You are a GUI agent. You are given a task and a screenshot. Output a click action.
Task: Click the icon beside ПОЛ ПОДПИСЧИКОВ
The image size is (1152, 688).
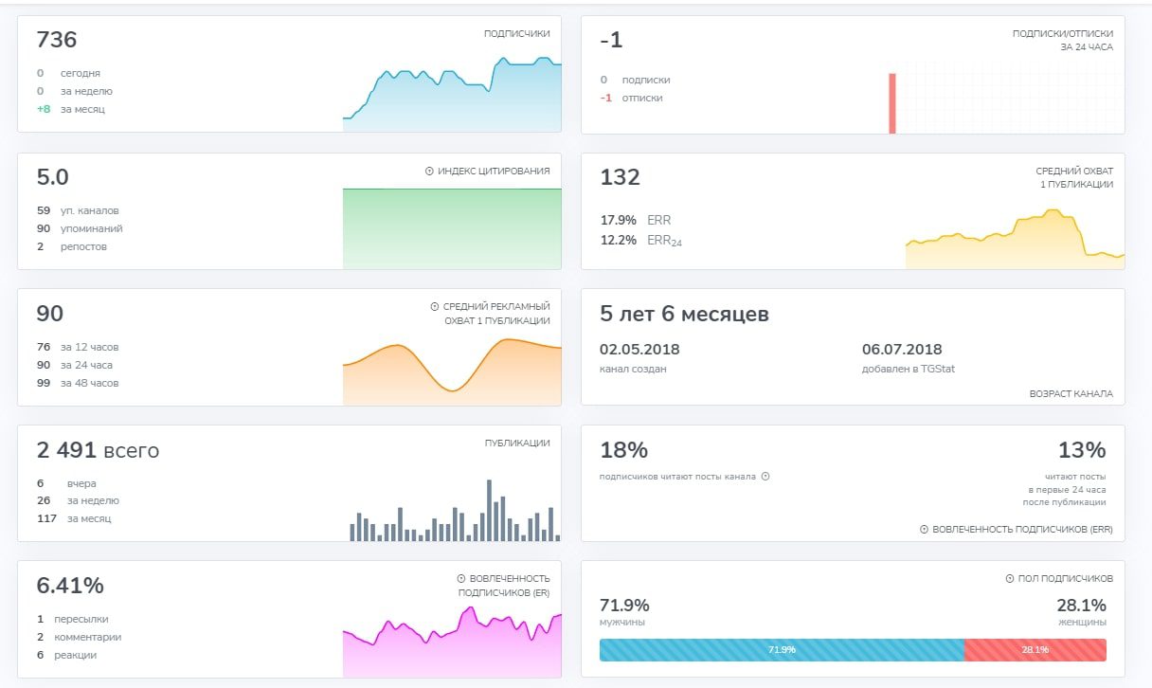1010,578
